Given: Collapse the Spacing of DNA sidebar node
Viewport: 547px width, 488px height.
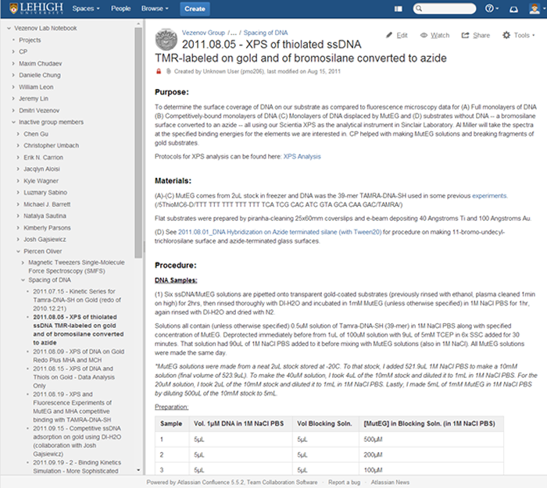Looking at the screenshot, I should (x=23, y=280).
